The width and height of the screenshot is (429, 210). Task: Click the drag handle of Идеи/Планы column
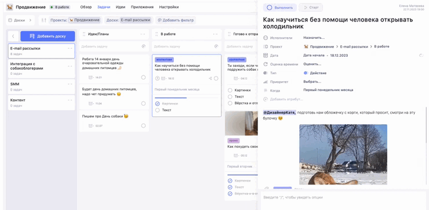[84, 34]
